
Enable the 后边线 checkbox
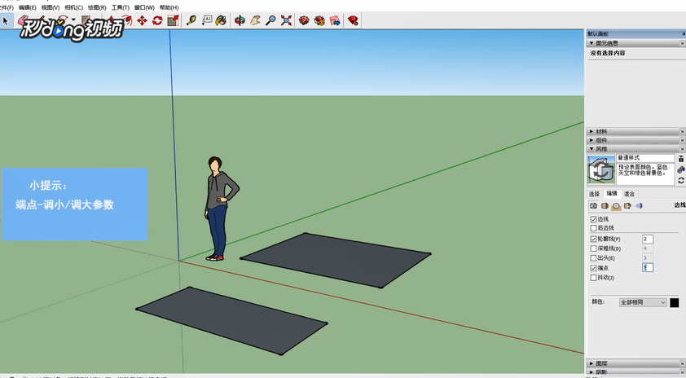[594, 228]
